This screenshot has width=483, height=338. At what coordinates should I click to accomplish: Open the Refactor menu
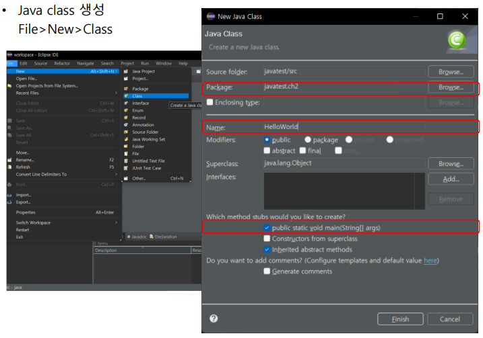[x=62, y=63]
